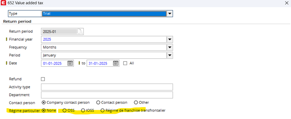Expand the Frequency dropdown arrow
This screenshot has height=119, width=291.
pyautogui.click(x=170, y=48)
